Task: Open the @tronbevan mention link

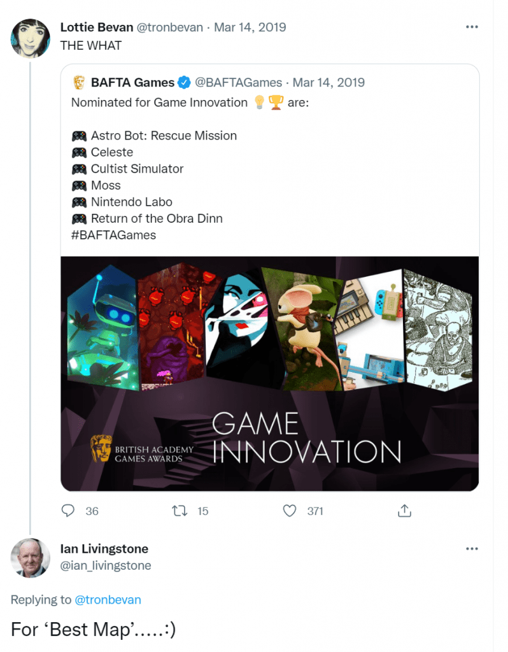Action: 108,600
